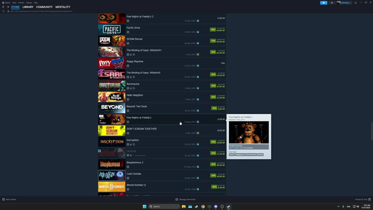
Task: Click the 17.95 SR price of FNAF 2
Action: (x=221, y=18)
